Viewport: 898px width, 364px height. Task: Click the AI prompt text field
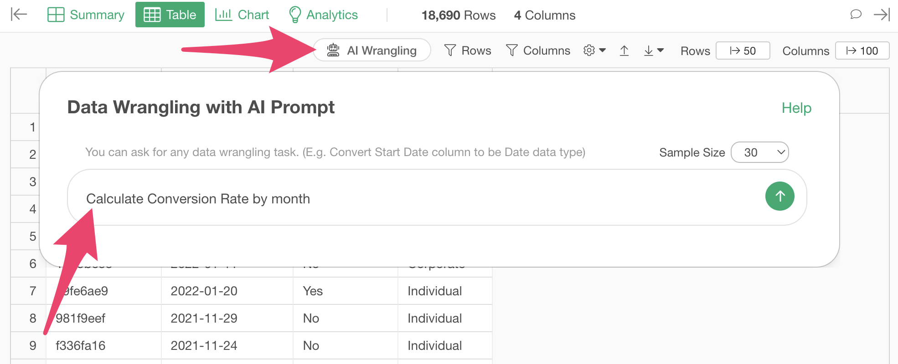tap(415, 198)
